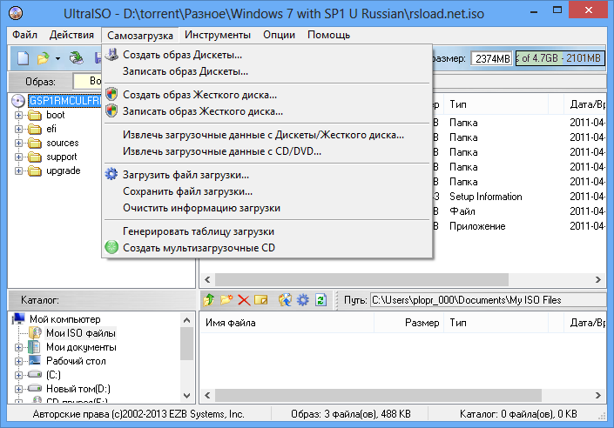Click the red X Delete icon
Viewport: 614px width, 428px height.
click(x=244, y=300)
